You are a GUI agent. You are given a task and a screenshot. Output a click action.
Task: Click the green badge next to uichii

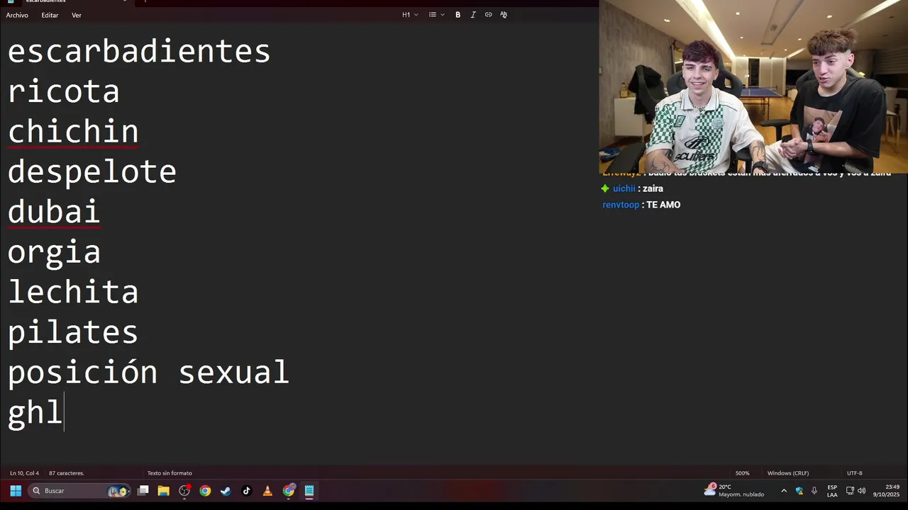pos(605,188)
